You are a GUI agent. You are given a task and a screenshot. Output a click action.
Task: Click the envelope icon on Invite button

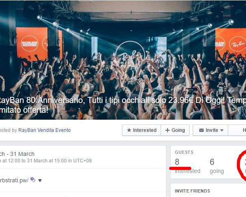tap(201, 130)
